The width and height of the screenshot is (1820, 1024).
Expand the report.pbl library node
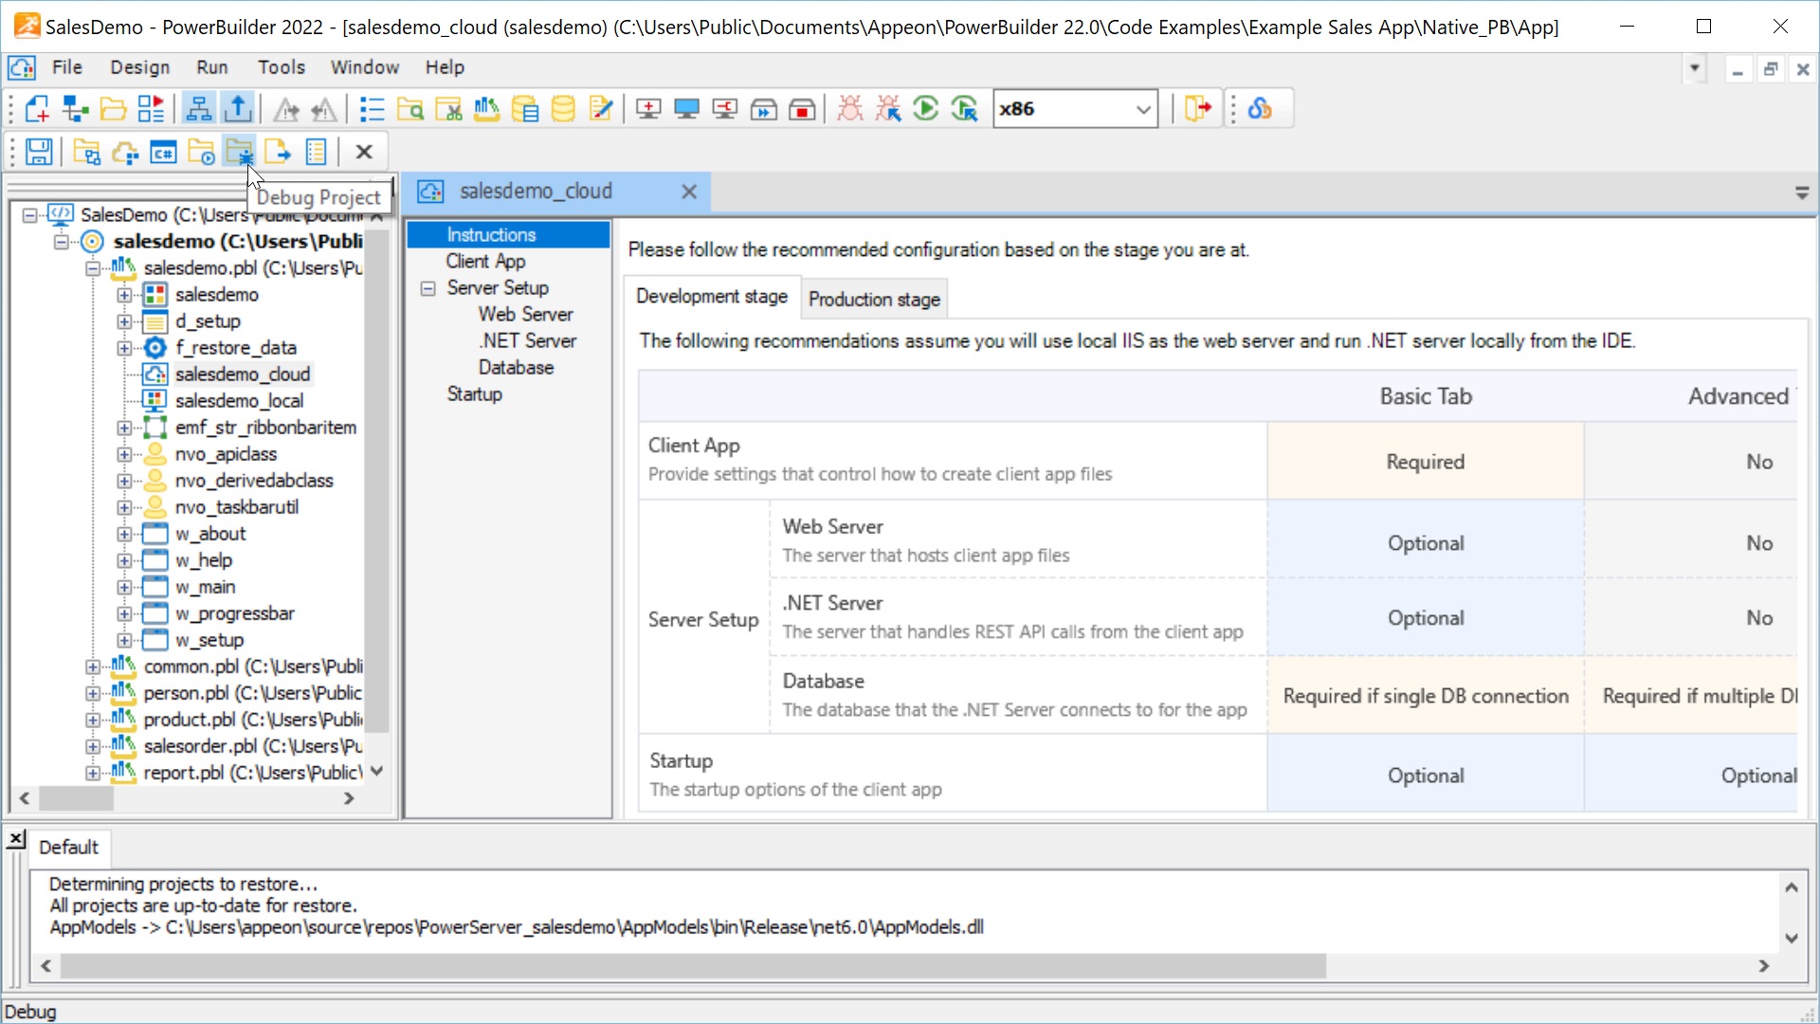coord(93,773)
